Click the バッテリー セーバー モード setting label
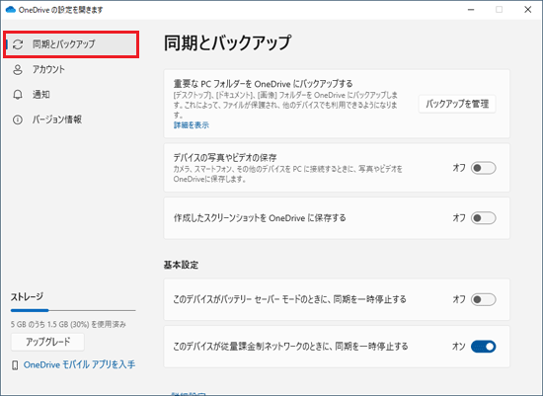Screen dimensions: 543x396 tap(290, 299)
